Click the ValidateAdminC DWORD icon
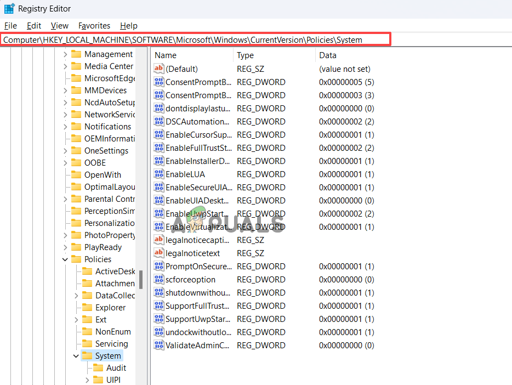The width and height of the screenshot is (512, 385). click(158, 345)
